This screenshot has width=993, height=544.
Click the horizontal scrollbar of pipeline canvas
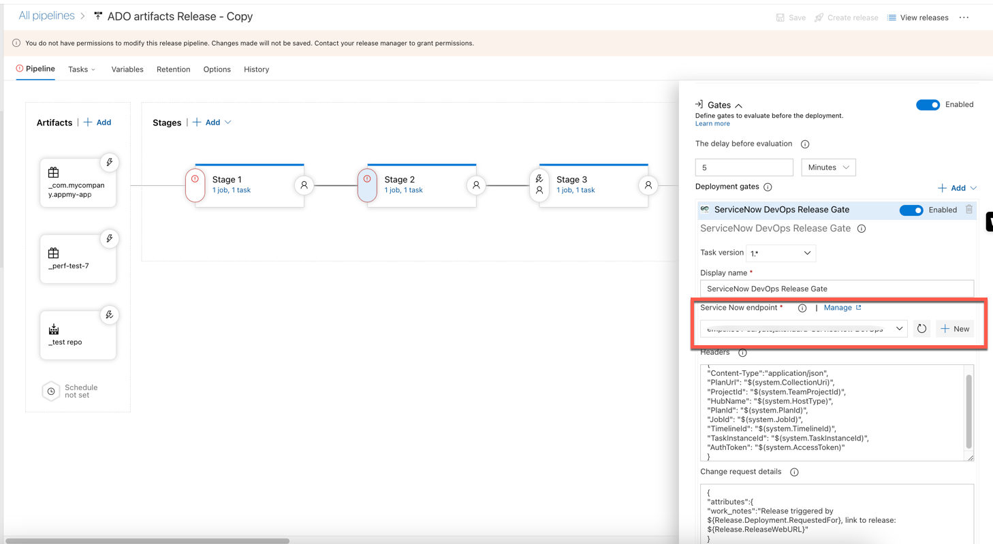[x=147, y=541]
